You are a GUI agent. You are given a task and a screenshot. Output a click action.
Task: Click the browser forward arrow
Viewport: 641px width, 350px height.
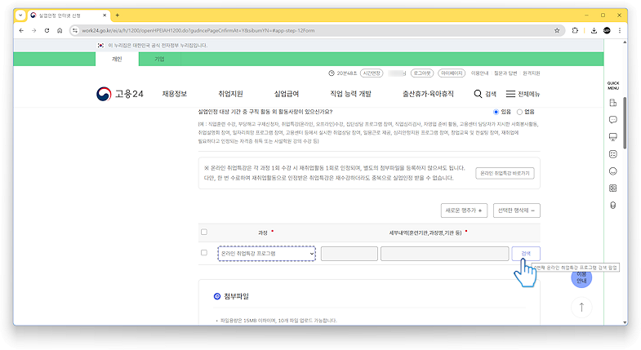34,31
